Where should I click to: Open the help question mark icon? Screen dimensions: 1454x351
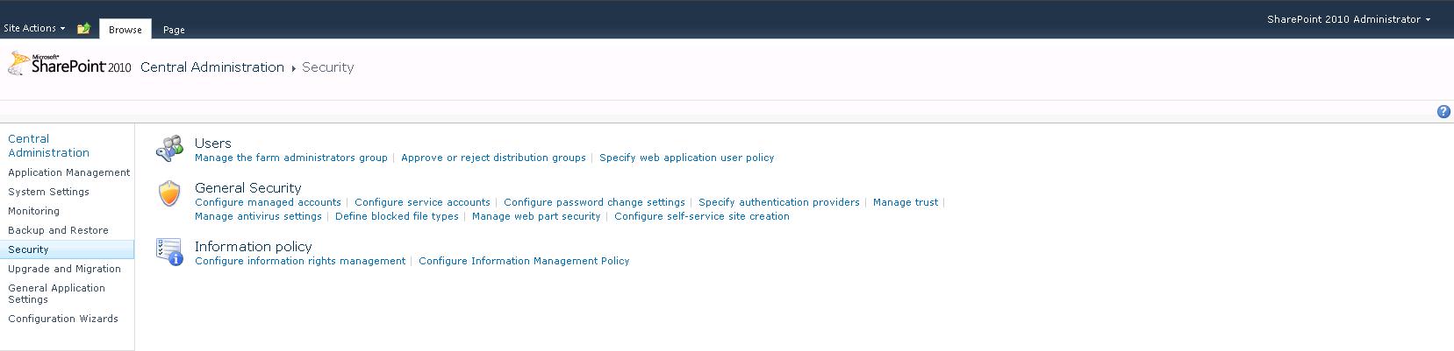[x=1443, y=112]
